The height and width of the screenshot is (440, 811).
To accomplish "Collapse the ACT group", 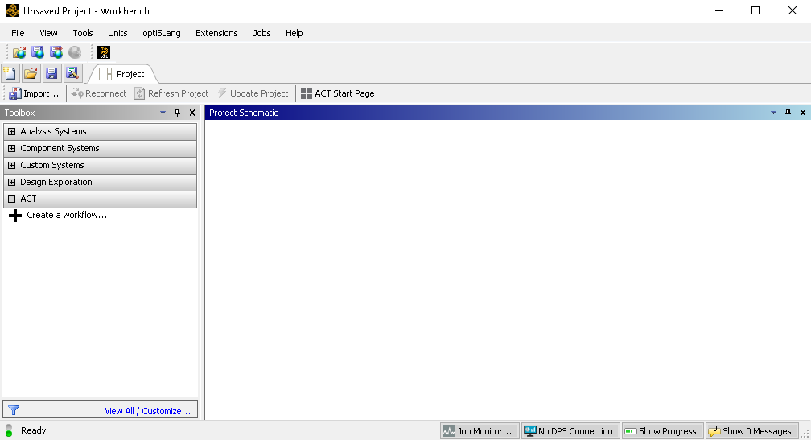I will click(x=12, y=199).
